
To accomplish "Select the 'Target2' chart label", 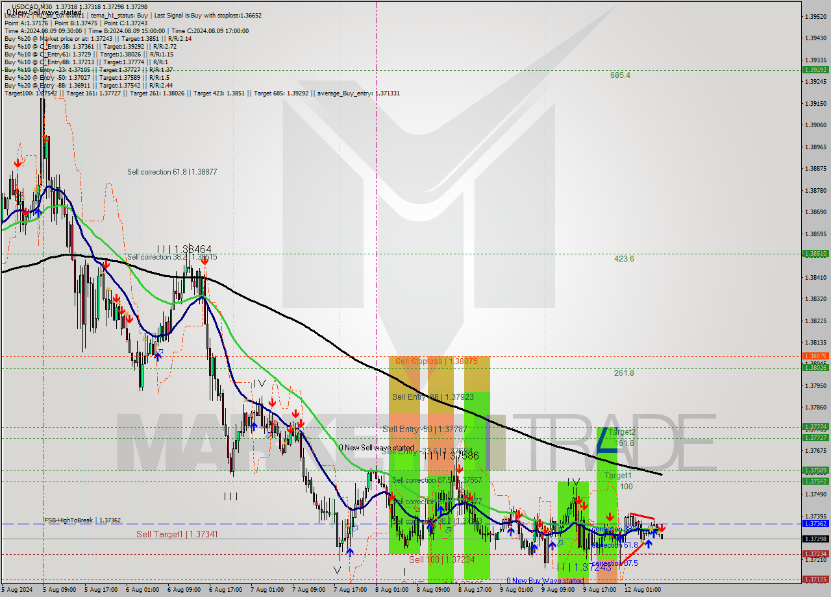I will point(622,432).
